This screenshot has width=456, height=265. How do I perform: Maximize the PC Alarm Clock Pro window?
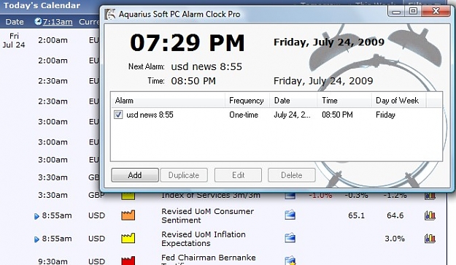[x=413, y=12]
